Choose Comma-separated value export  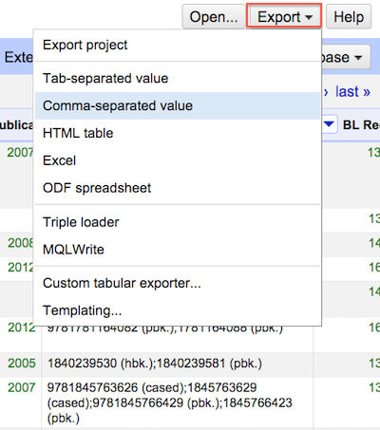[x=178, y=105]
